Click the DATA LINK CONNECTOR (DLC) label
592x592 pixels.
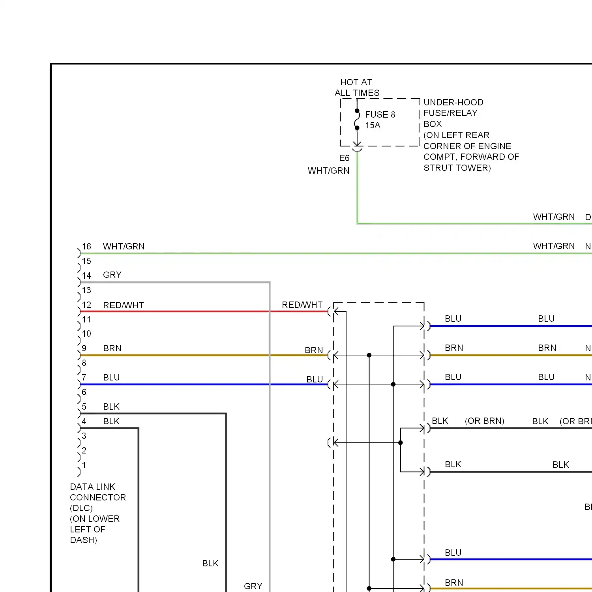click(97, 513)
